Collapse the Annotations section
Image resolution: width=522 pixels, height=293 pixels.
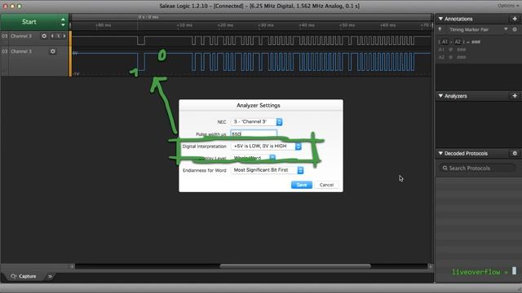click(440, 19)
